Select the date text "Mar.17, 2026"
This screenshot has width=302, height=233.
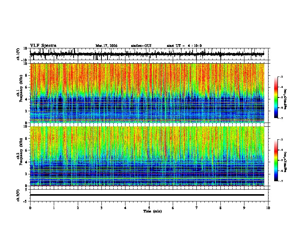pos(106,46)
